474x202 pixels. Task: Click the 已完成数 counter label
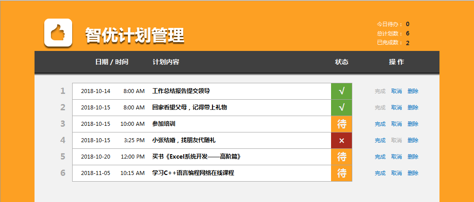point(389,43)
